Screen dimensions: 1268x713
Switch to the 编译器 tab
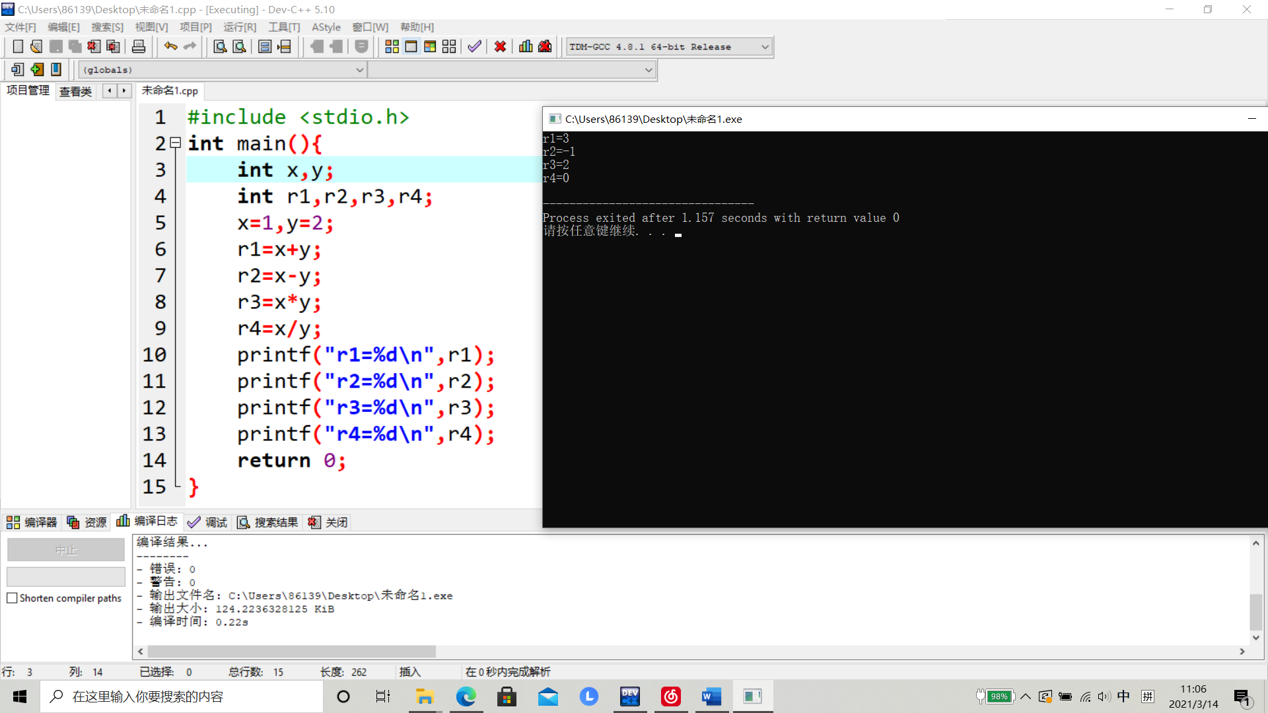32,522
